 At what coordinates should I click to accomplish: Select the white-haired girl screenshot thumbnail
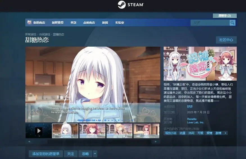pyautogui.click(x=65, y=131)
